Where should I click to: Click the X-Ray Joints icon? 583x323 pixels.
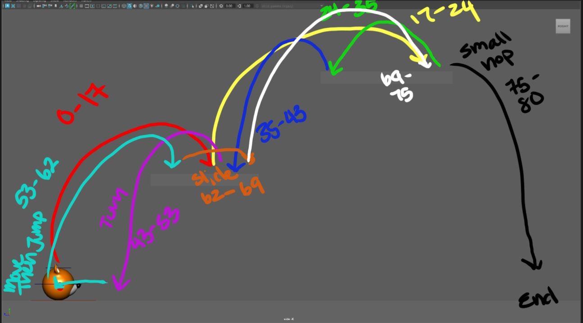(x=212, y=6)
